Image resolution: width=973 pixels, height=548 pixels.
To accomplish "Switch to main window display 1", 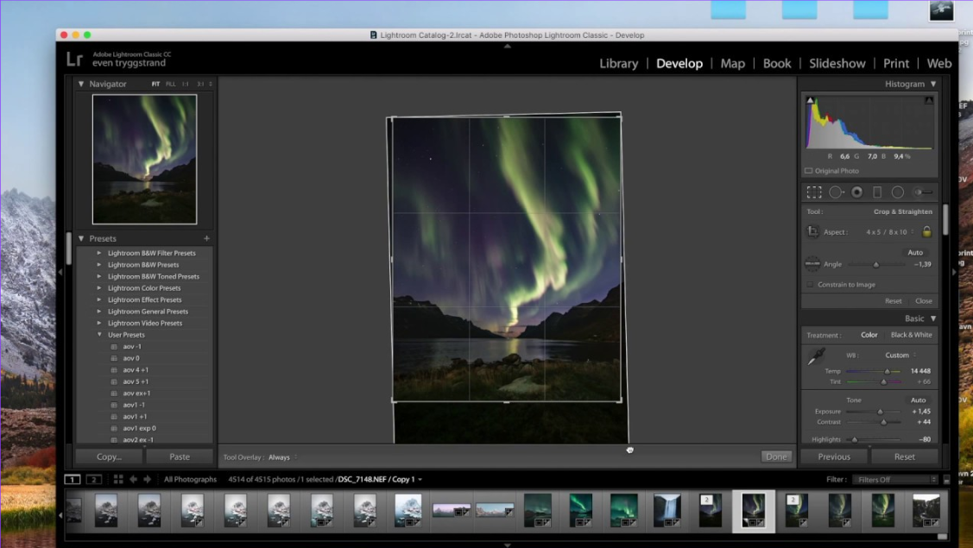I will (x=72, y=479).
